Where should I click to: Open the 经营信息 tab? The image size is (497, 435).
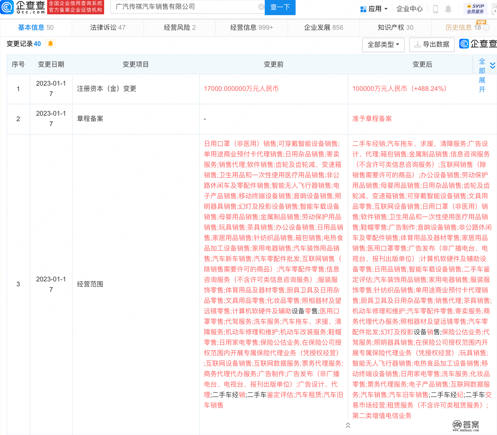pos(252,28)
